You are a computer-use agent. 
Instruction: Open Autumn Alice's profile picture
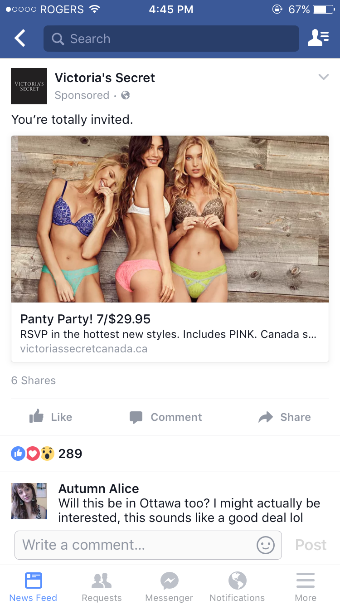tap(29, 501)
